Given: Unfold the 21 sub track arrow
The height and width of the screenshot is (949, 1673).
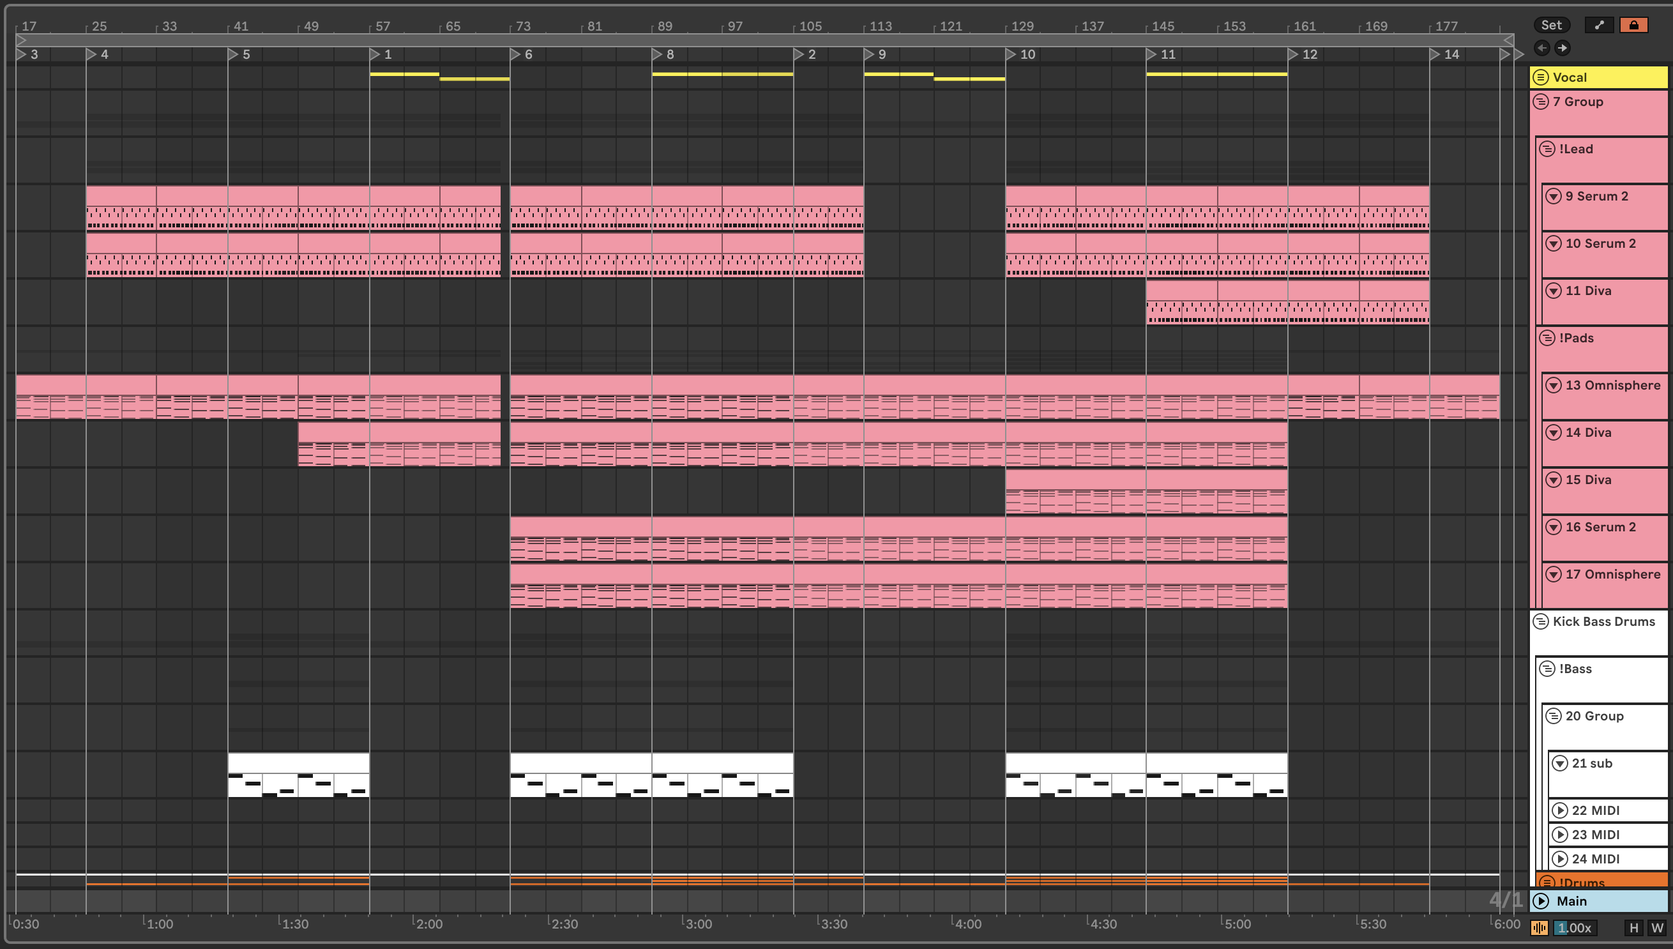Looking at the screenshot, I should [x=1559, y=763].
